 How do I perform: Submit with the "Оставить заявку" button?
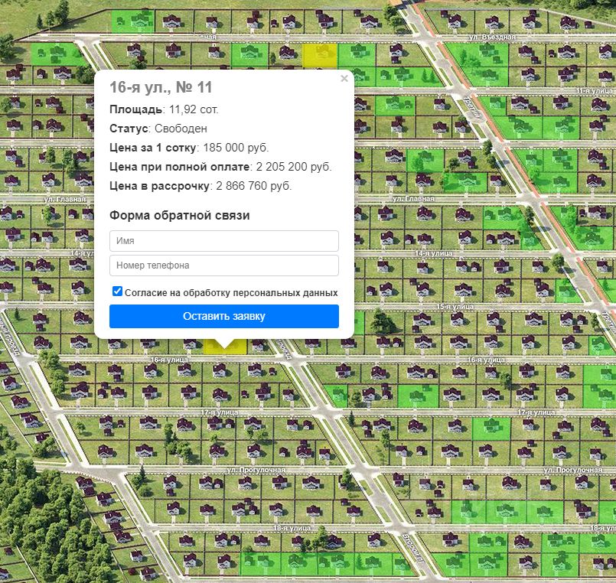point(224,316)
